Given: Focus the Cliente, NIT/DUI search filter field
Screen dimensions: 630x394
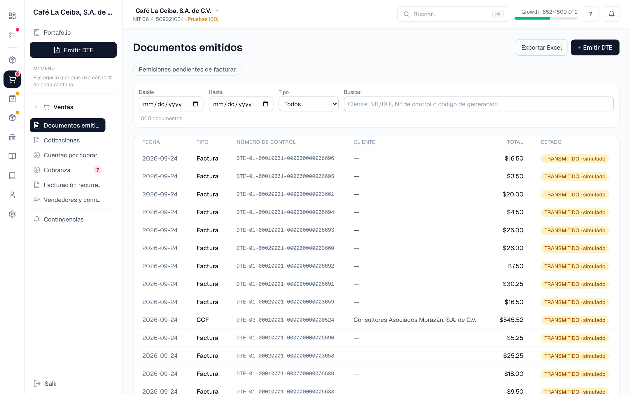Looking at the screenshot, I should click(x=479, y=104).
